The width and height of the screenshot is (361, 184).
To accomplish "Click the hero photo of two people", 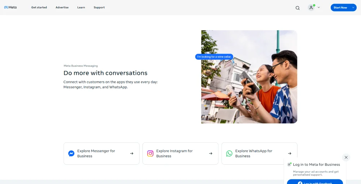I will [249, 77].
